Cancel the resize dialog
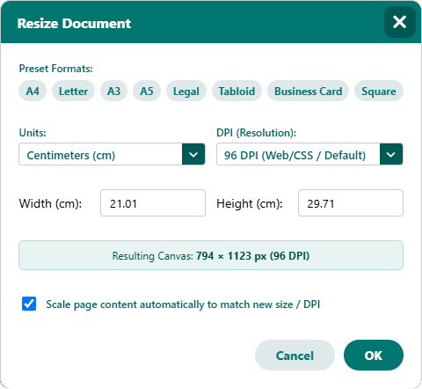422x389 pixels. click(x=295, y=356)
